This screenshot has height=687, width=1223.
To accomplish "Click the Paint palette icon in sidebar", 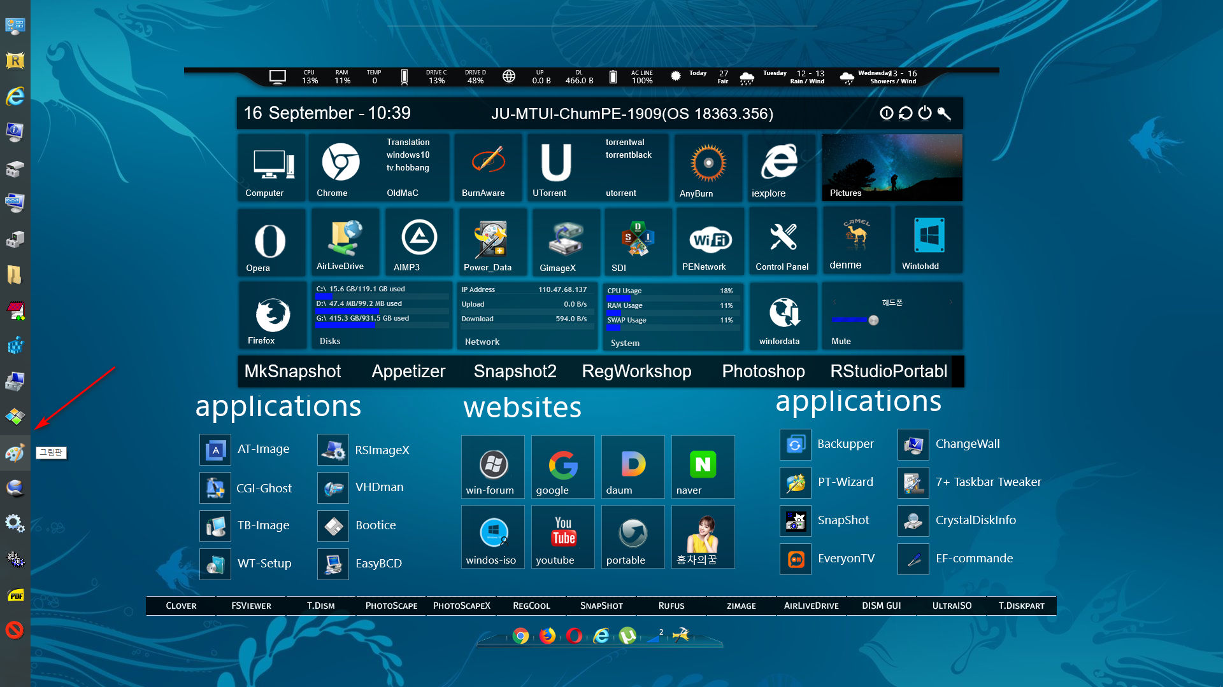I will point(15,453).
